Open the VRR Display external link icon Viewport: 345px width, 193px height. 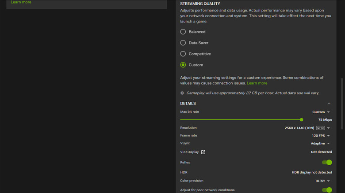click(203, 152)
